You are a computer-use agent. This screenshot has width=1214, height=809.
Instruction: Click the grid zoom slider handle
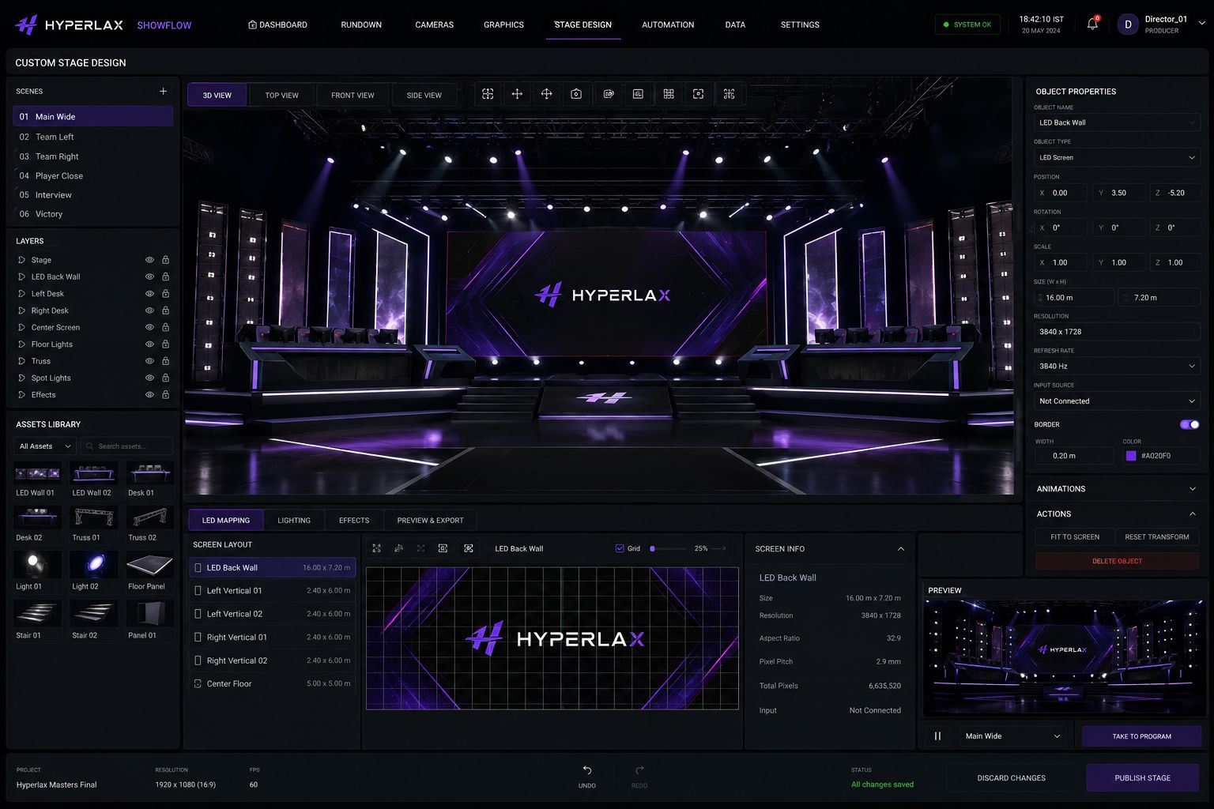(652, 548)
